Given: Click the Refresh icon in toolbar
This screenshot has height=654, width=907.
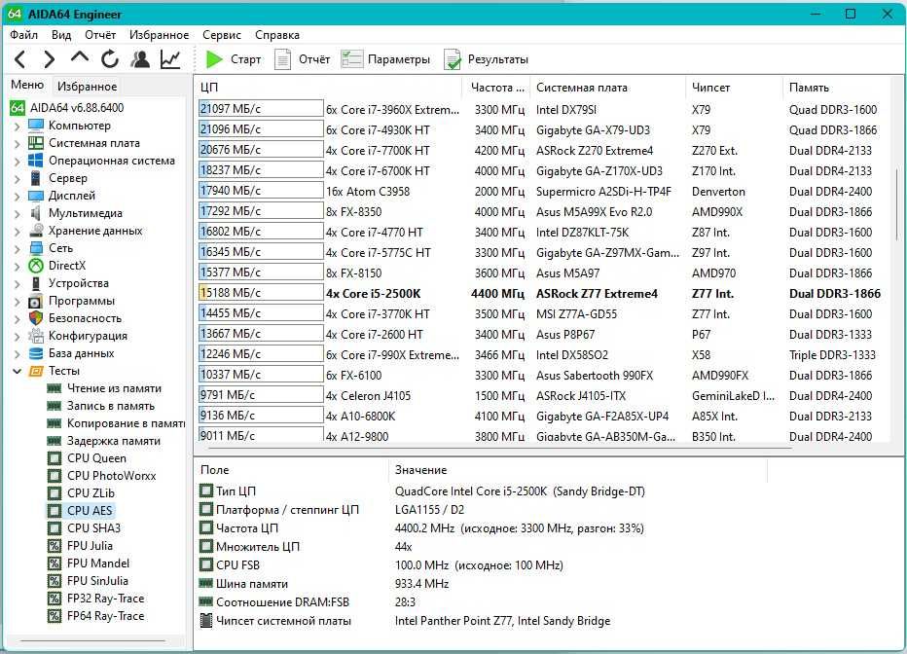Looking at the screenshot, I should [110, 59].
